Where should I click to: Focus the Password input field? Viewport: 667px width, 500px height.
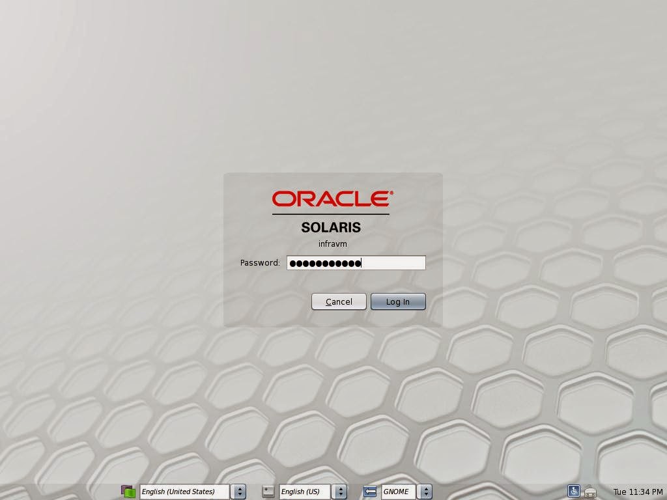tap(356, 263)
